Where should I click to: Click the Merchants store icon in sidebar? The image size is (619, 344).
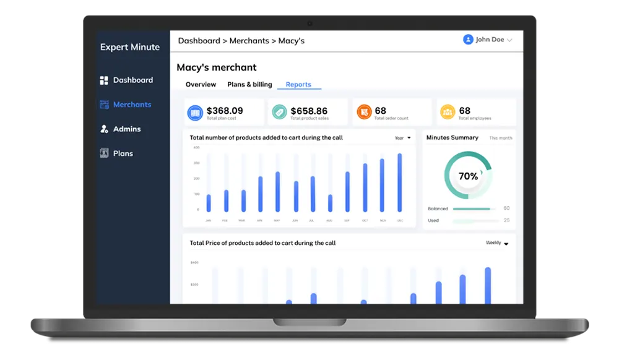[x=104, y=105]
